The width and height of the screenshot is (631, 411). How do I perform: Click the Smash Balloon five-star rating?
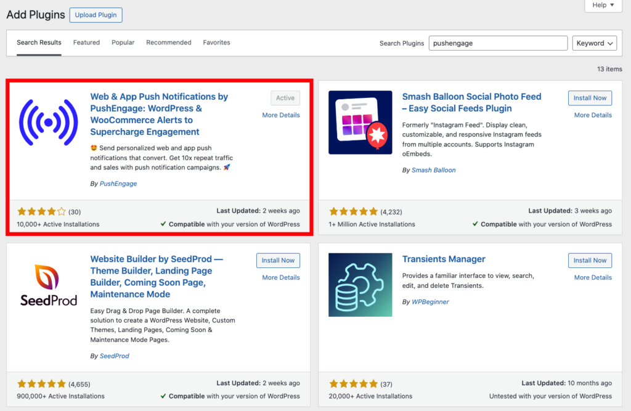[x=353, y=211]
